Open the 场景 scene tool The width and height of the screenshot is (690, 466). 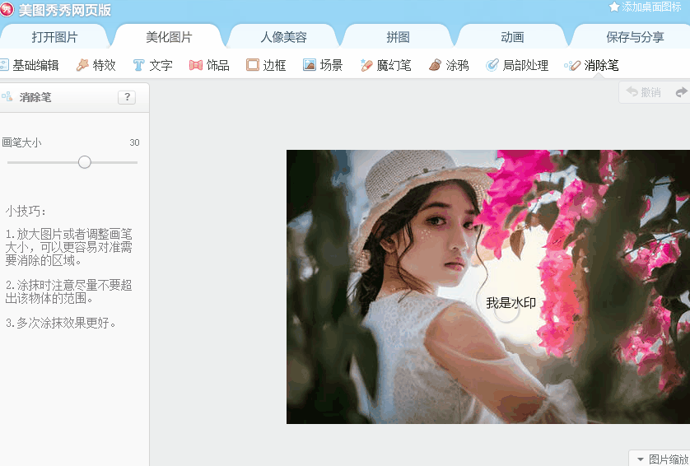323,65
